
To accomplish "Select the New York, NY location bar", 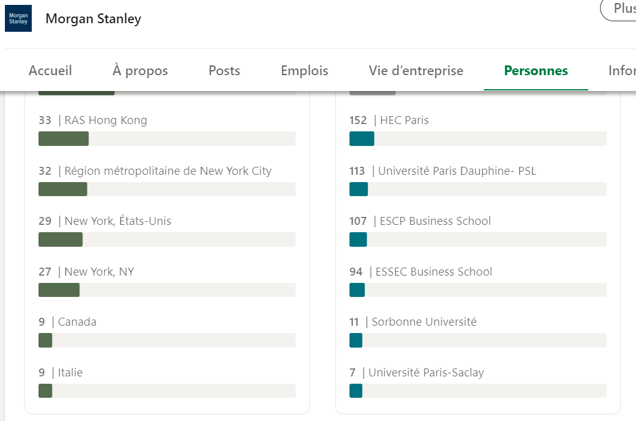I will tap(167, 290).
